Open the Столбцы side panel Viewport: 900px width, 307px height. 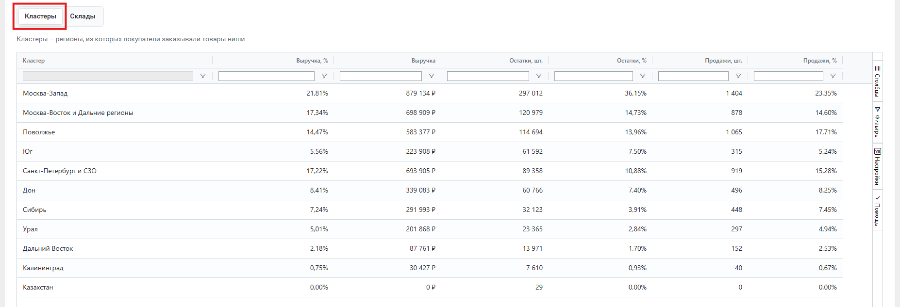coord(878,81)
